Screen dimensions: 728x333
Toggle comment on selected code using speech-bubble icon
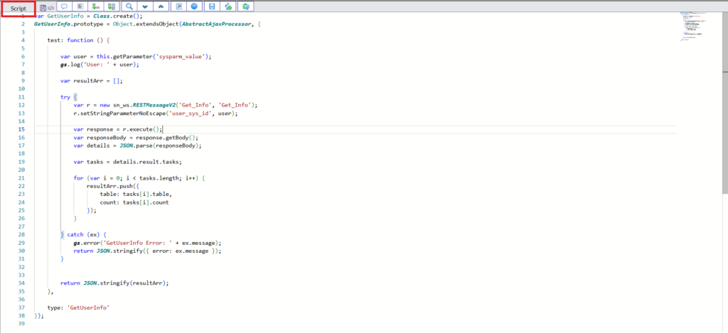pyautogui.click(x=65, y=6)
